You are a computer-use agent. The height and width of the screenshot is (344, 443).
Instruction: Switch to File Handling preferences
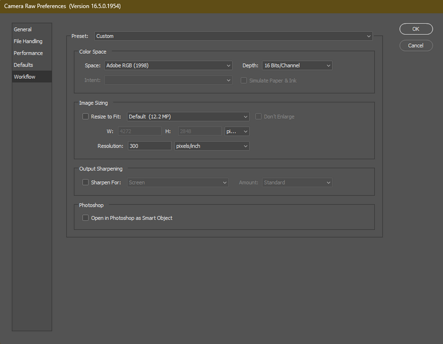pyautogui.click(x=32, y=41)
